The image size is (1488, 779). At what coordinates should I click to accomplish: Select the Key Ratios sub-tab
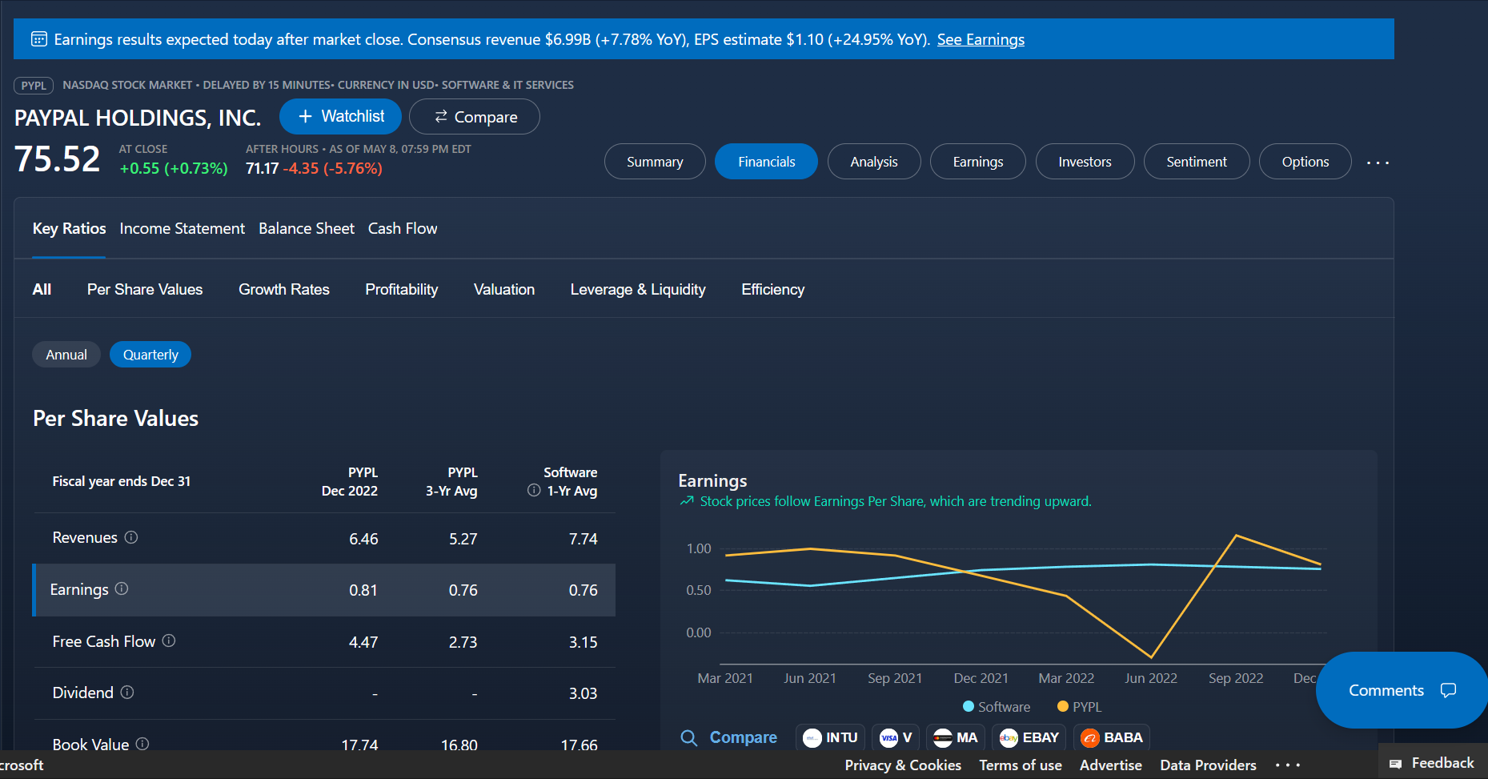[69, 229]
